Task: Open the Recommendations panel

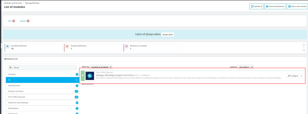Action: coord(275,6)
